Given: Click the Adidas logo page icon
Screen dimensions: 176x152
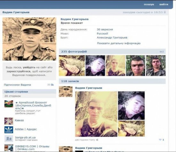Looking at the screenshot, I should [9, 130].
